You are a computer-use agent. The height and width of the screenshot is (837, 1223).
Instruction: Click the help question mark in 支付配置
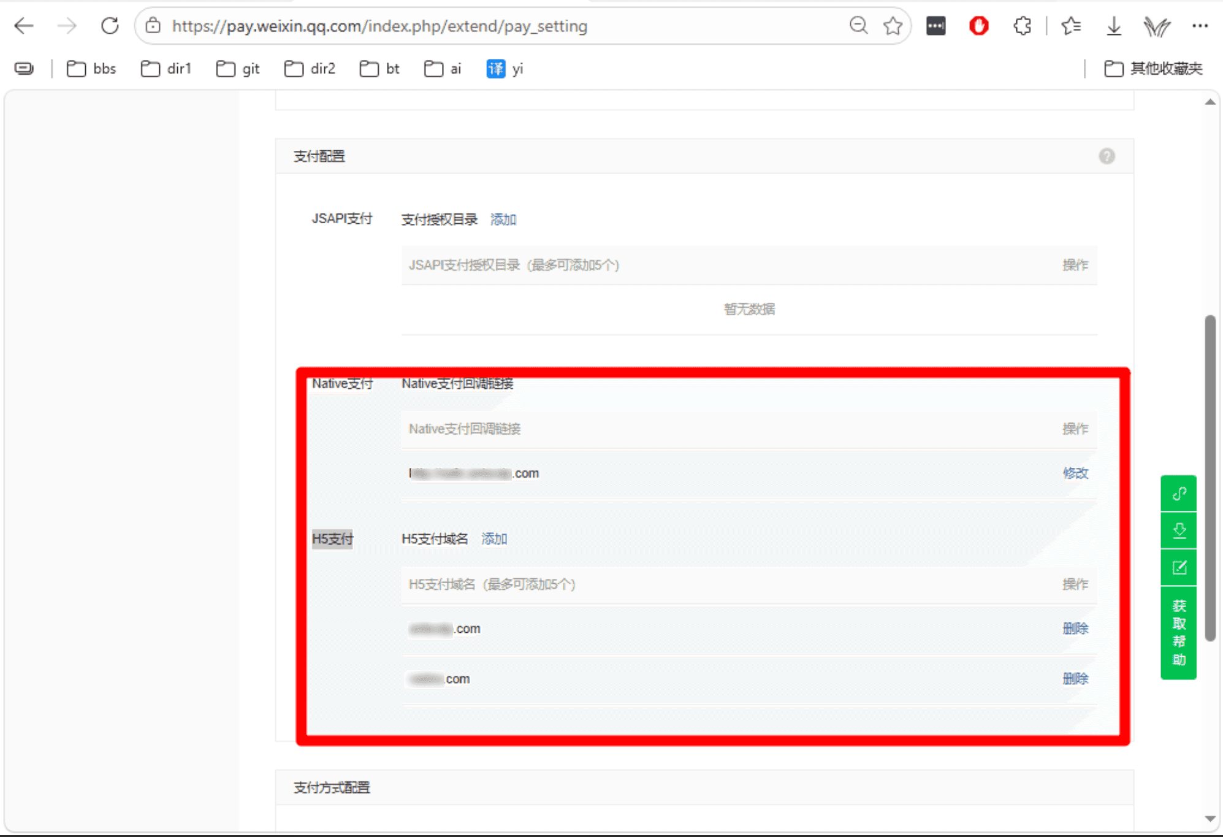coord(1107,156)
